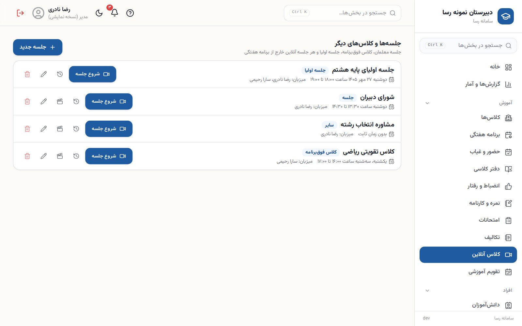Open دفتر کلاسی sidebar item

(468, 169)
